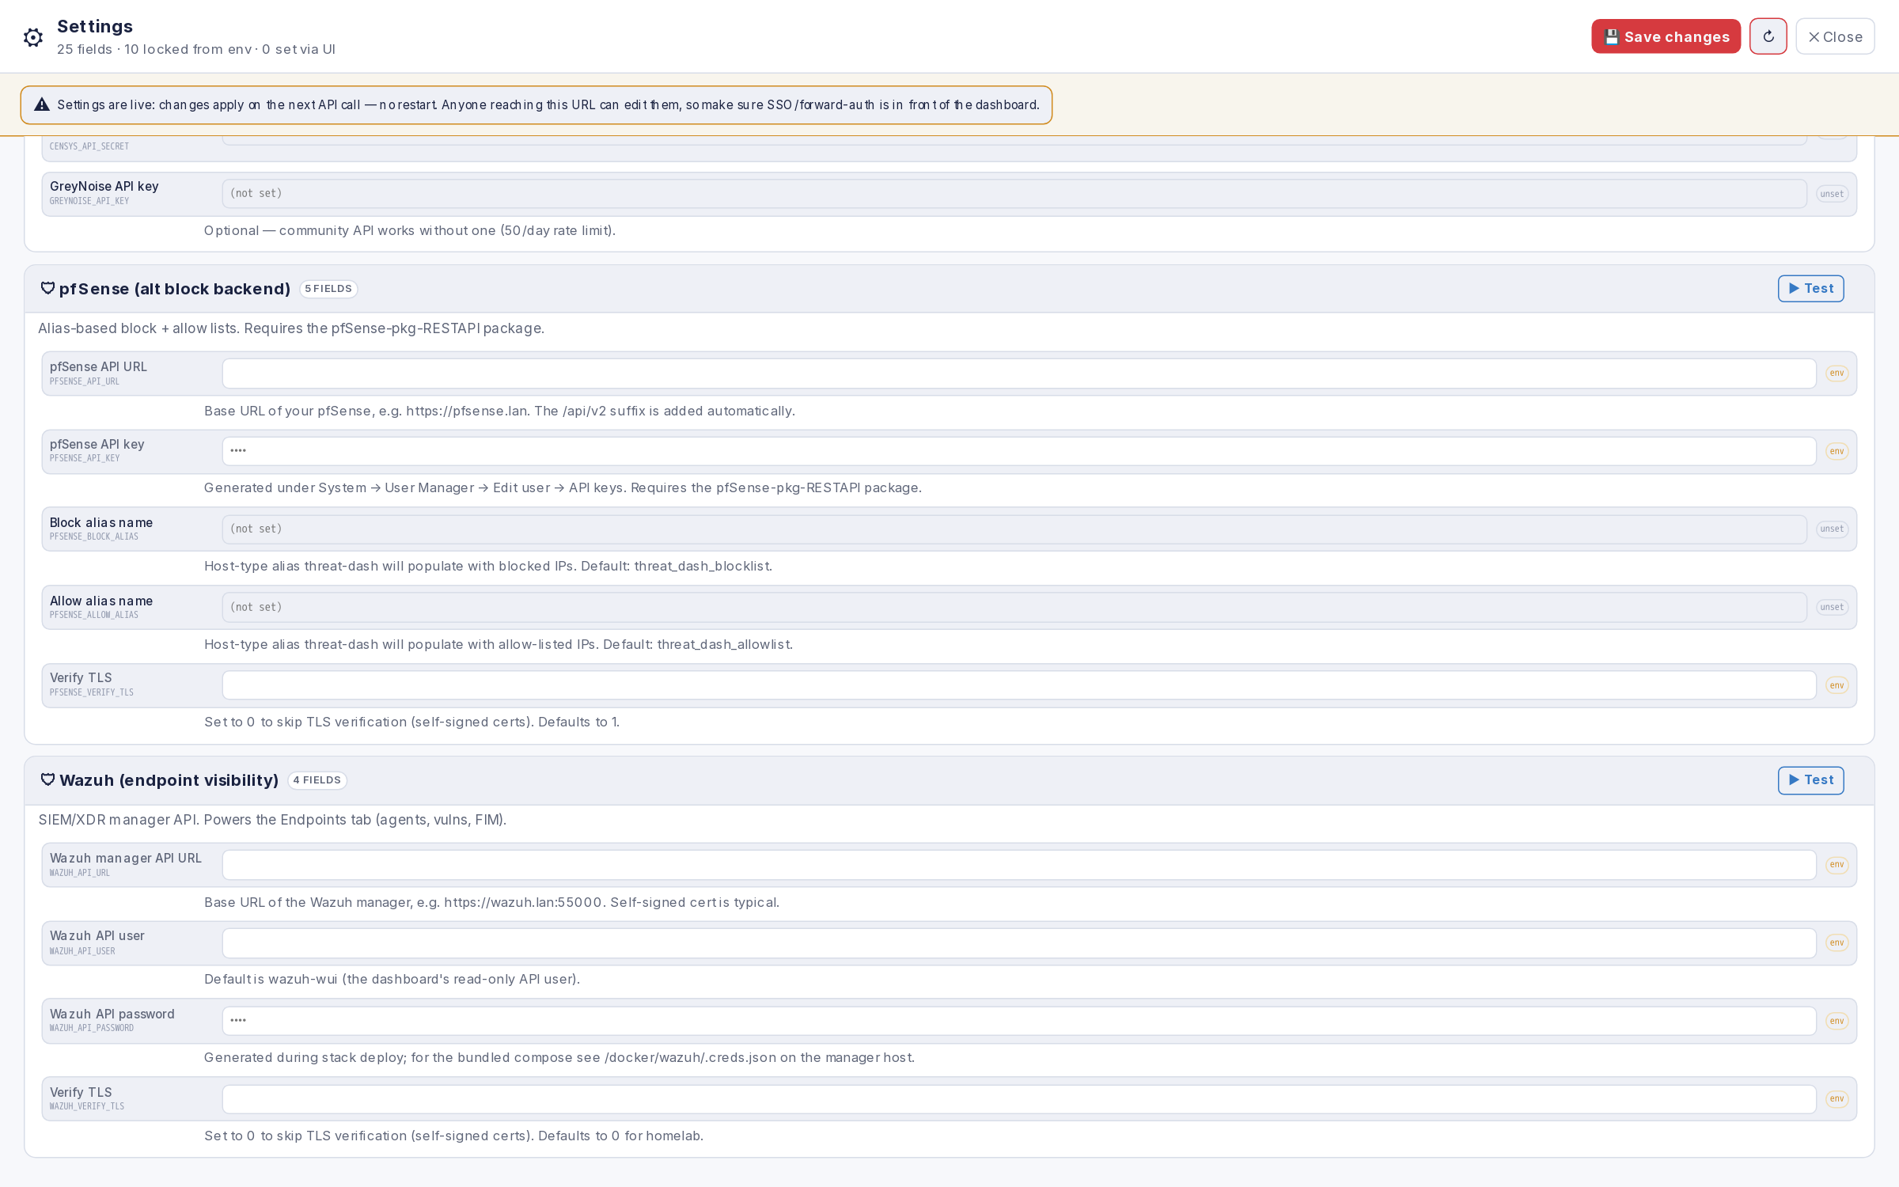Click the WAZUH_API_PASSWORD variable label
This screenshot has width=1899, height=1187.
click(x=92, y=1028)
